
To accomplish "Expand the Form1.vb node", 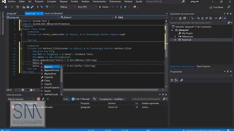I will [x=175, y=40].
